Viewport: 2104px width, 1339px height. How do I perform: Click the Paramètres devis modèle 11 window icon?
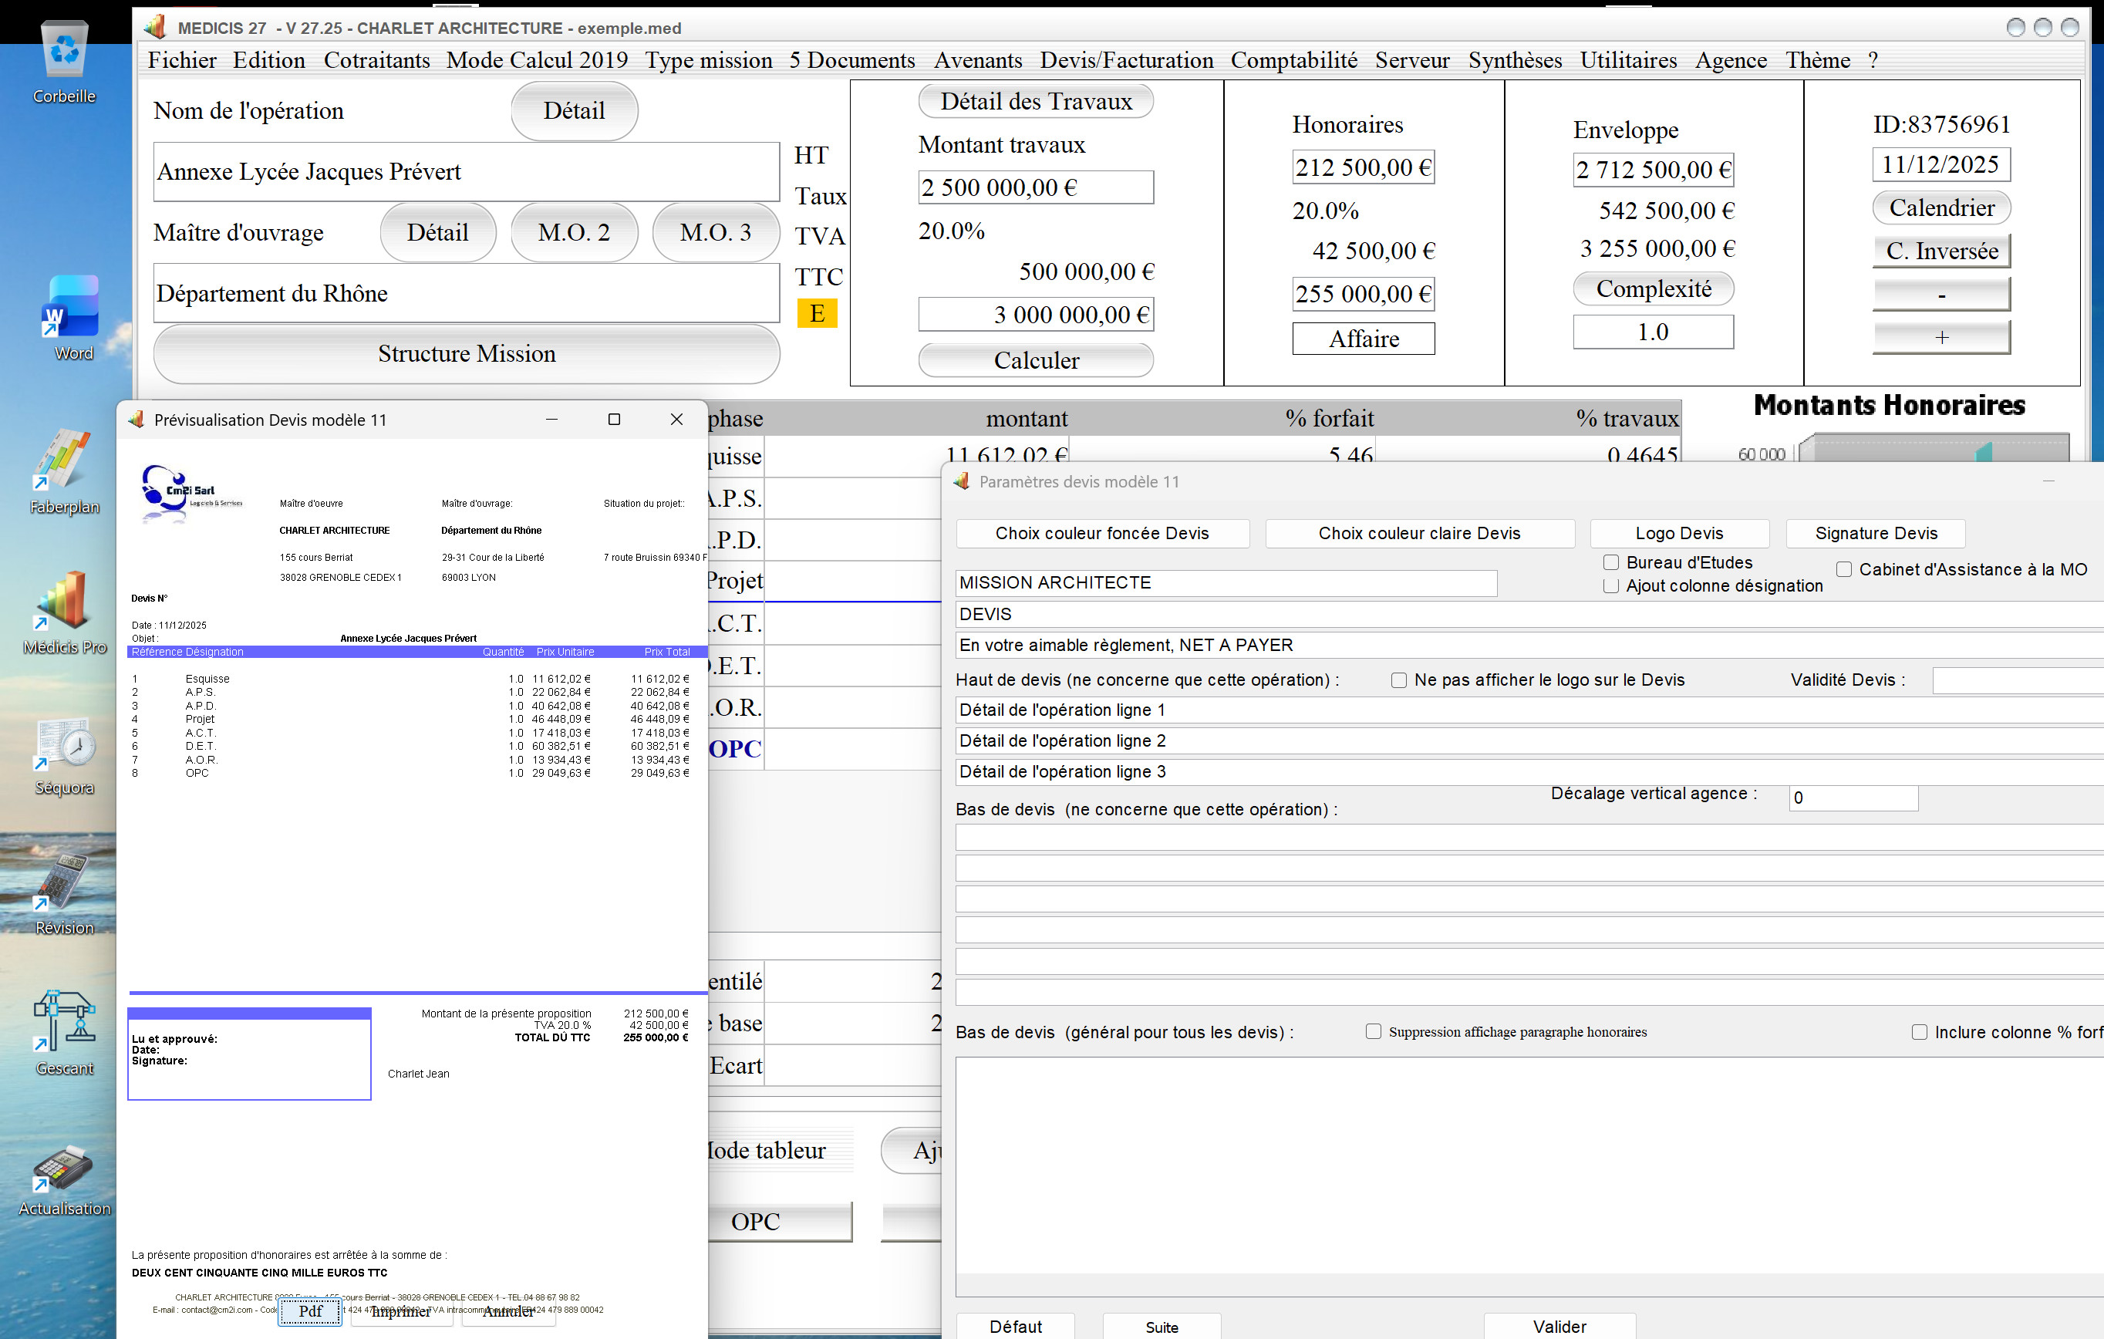(x=962, y=481)
